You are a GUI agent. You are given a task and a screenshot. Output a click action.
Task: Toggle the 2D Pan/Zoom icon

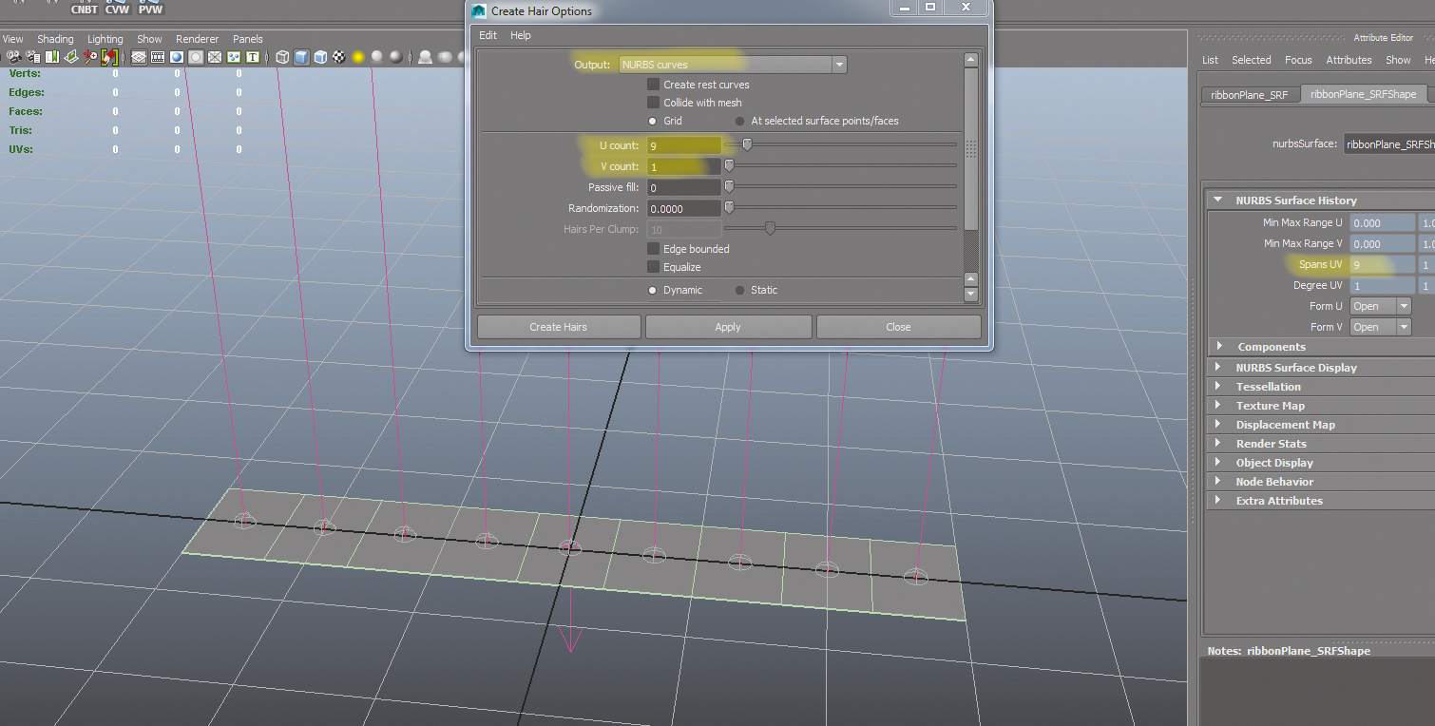[x=90, y=57]
